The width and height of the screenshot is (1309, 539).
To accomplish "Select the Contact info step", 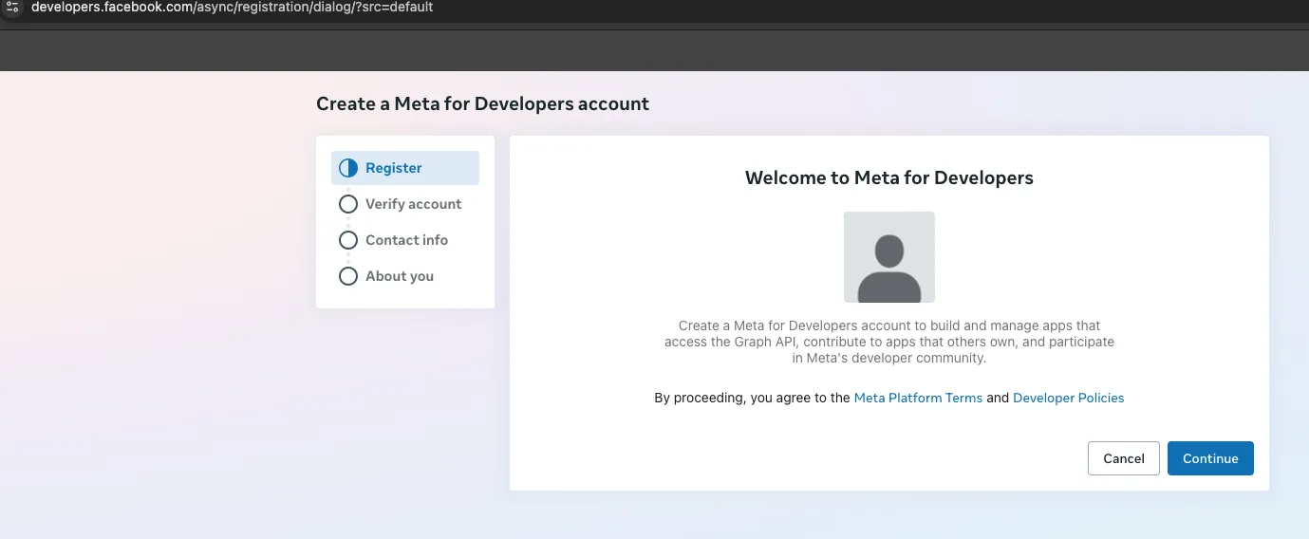I will (405, 240).
